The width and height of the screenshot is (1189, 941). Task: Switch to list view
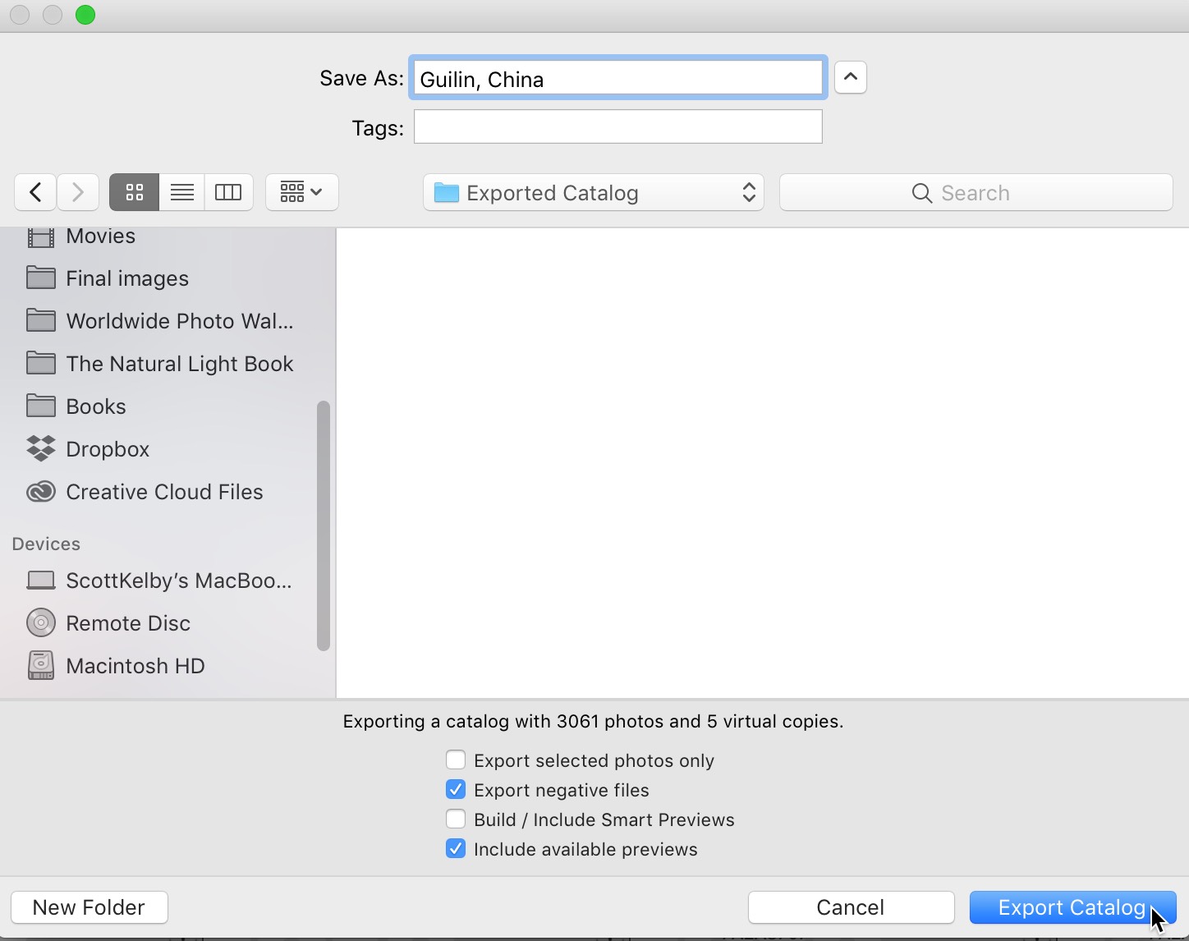[x=181, y=192]
